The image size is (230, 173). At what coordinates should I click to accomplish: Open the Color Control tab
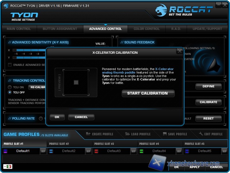pos(147,29)
